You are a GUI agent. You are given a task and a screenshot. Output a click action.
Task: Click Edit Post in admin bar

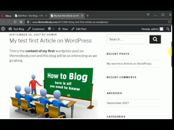[79, 29]
